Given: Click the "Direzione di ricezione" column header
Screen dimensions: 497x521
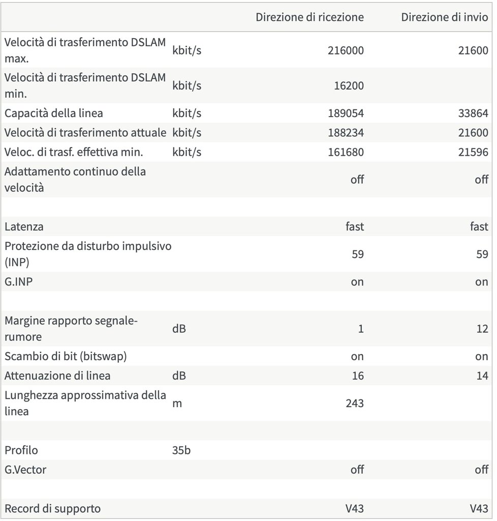Looking at the screenshot, I should pos(309,17).
